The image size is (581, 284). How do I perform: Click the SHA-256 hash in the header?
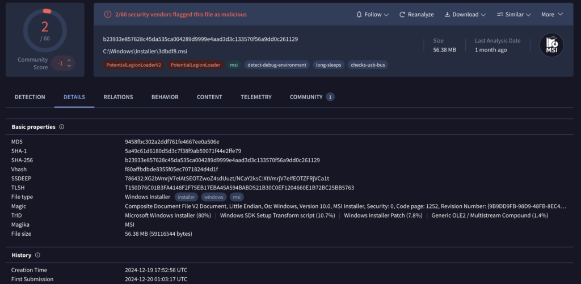200,39
